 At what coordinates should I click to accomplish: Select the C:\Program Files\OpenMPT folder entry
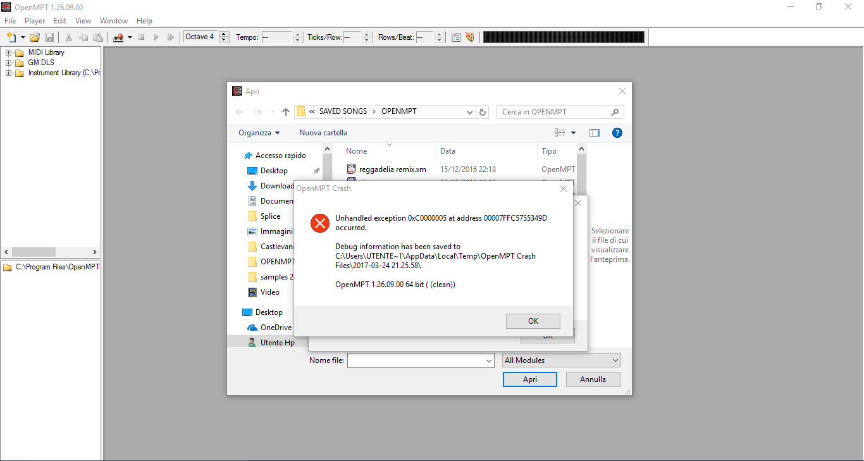tap(51, 267)
